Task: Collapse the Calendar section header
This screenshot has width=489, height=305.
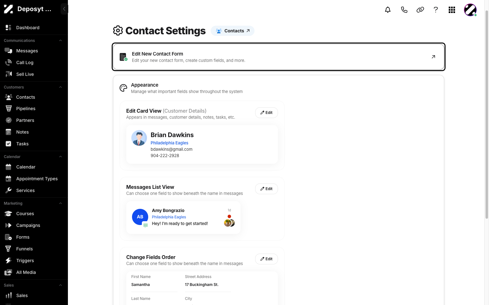Action: [x=60, y=157]
